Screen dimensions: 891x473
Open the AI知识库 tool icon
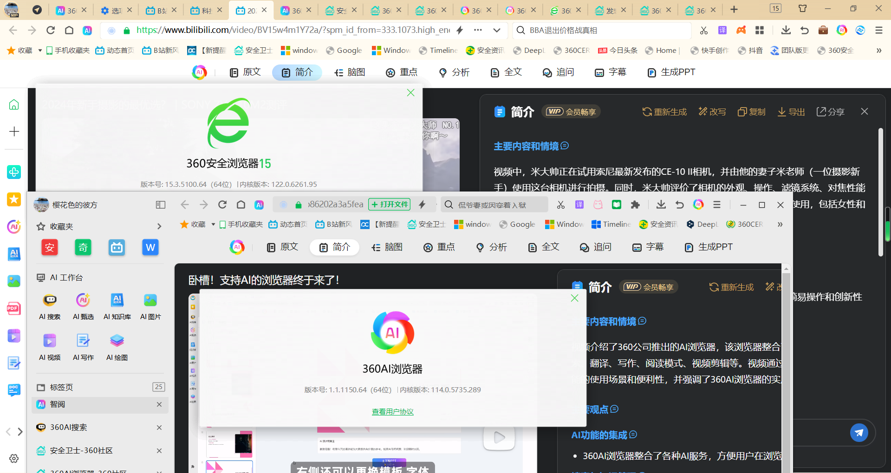pyautogui.click(x=117, y=306)
